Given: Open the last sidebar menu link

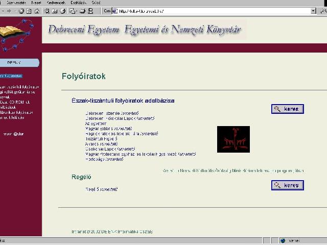Looking at the screenshot, I should point(12,117).
